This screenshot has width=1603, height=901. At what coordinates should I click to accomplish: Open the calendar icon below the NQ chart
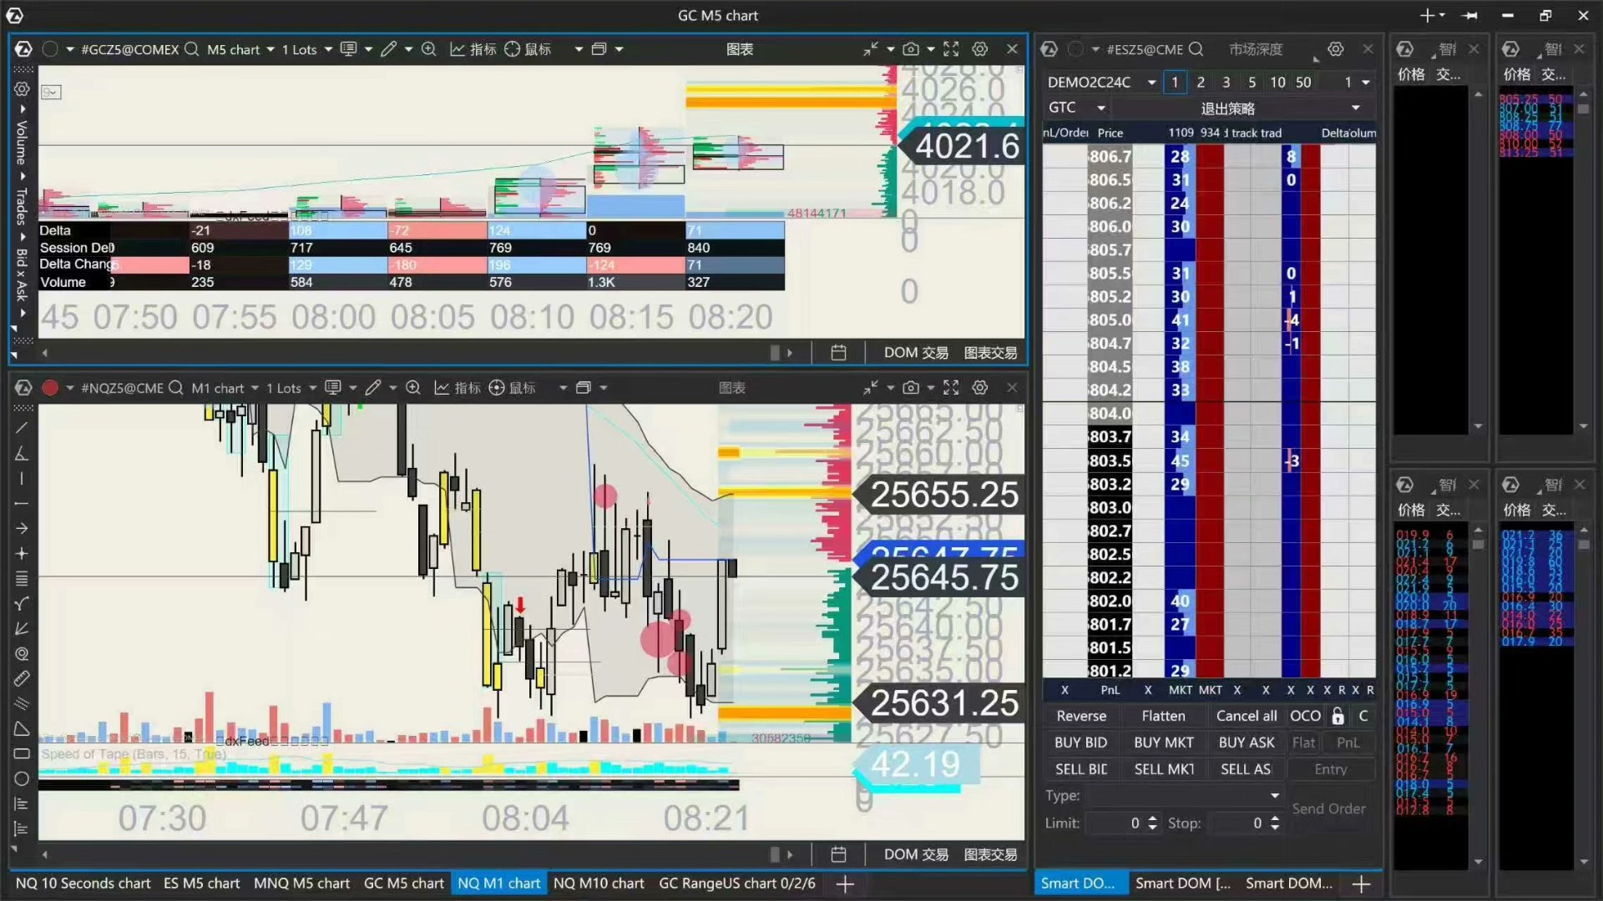(x=838, y=854)
